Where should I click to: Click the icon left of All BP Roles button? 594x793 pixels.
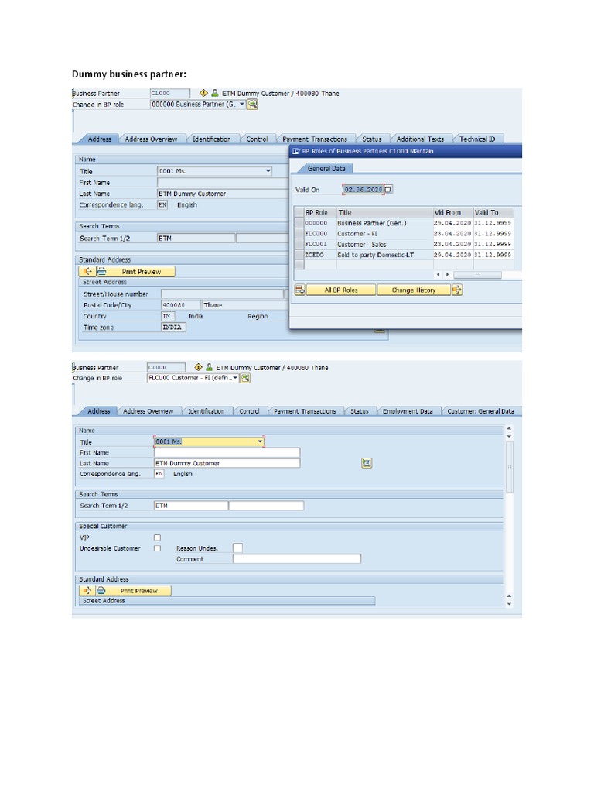pos(300,290)
